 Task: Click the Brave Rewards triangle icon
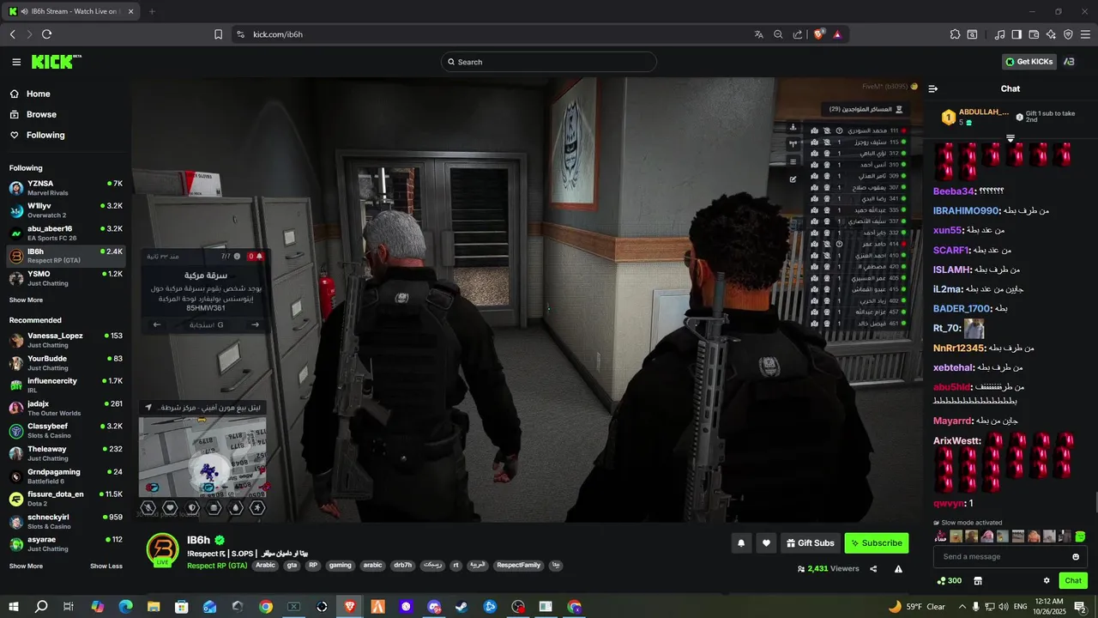click(x=837, y=34)
